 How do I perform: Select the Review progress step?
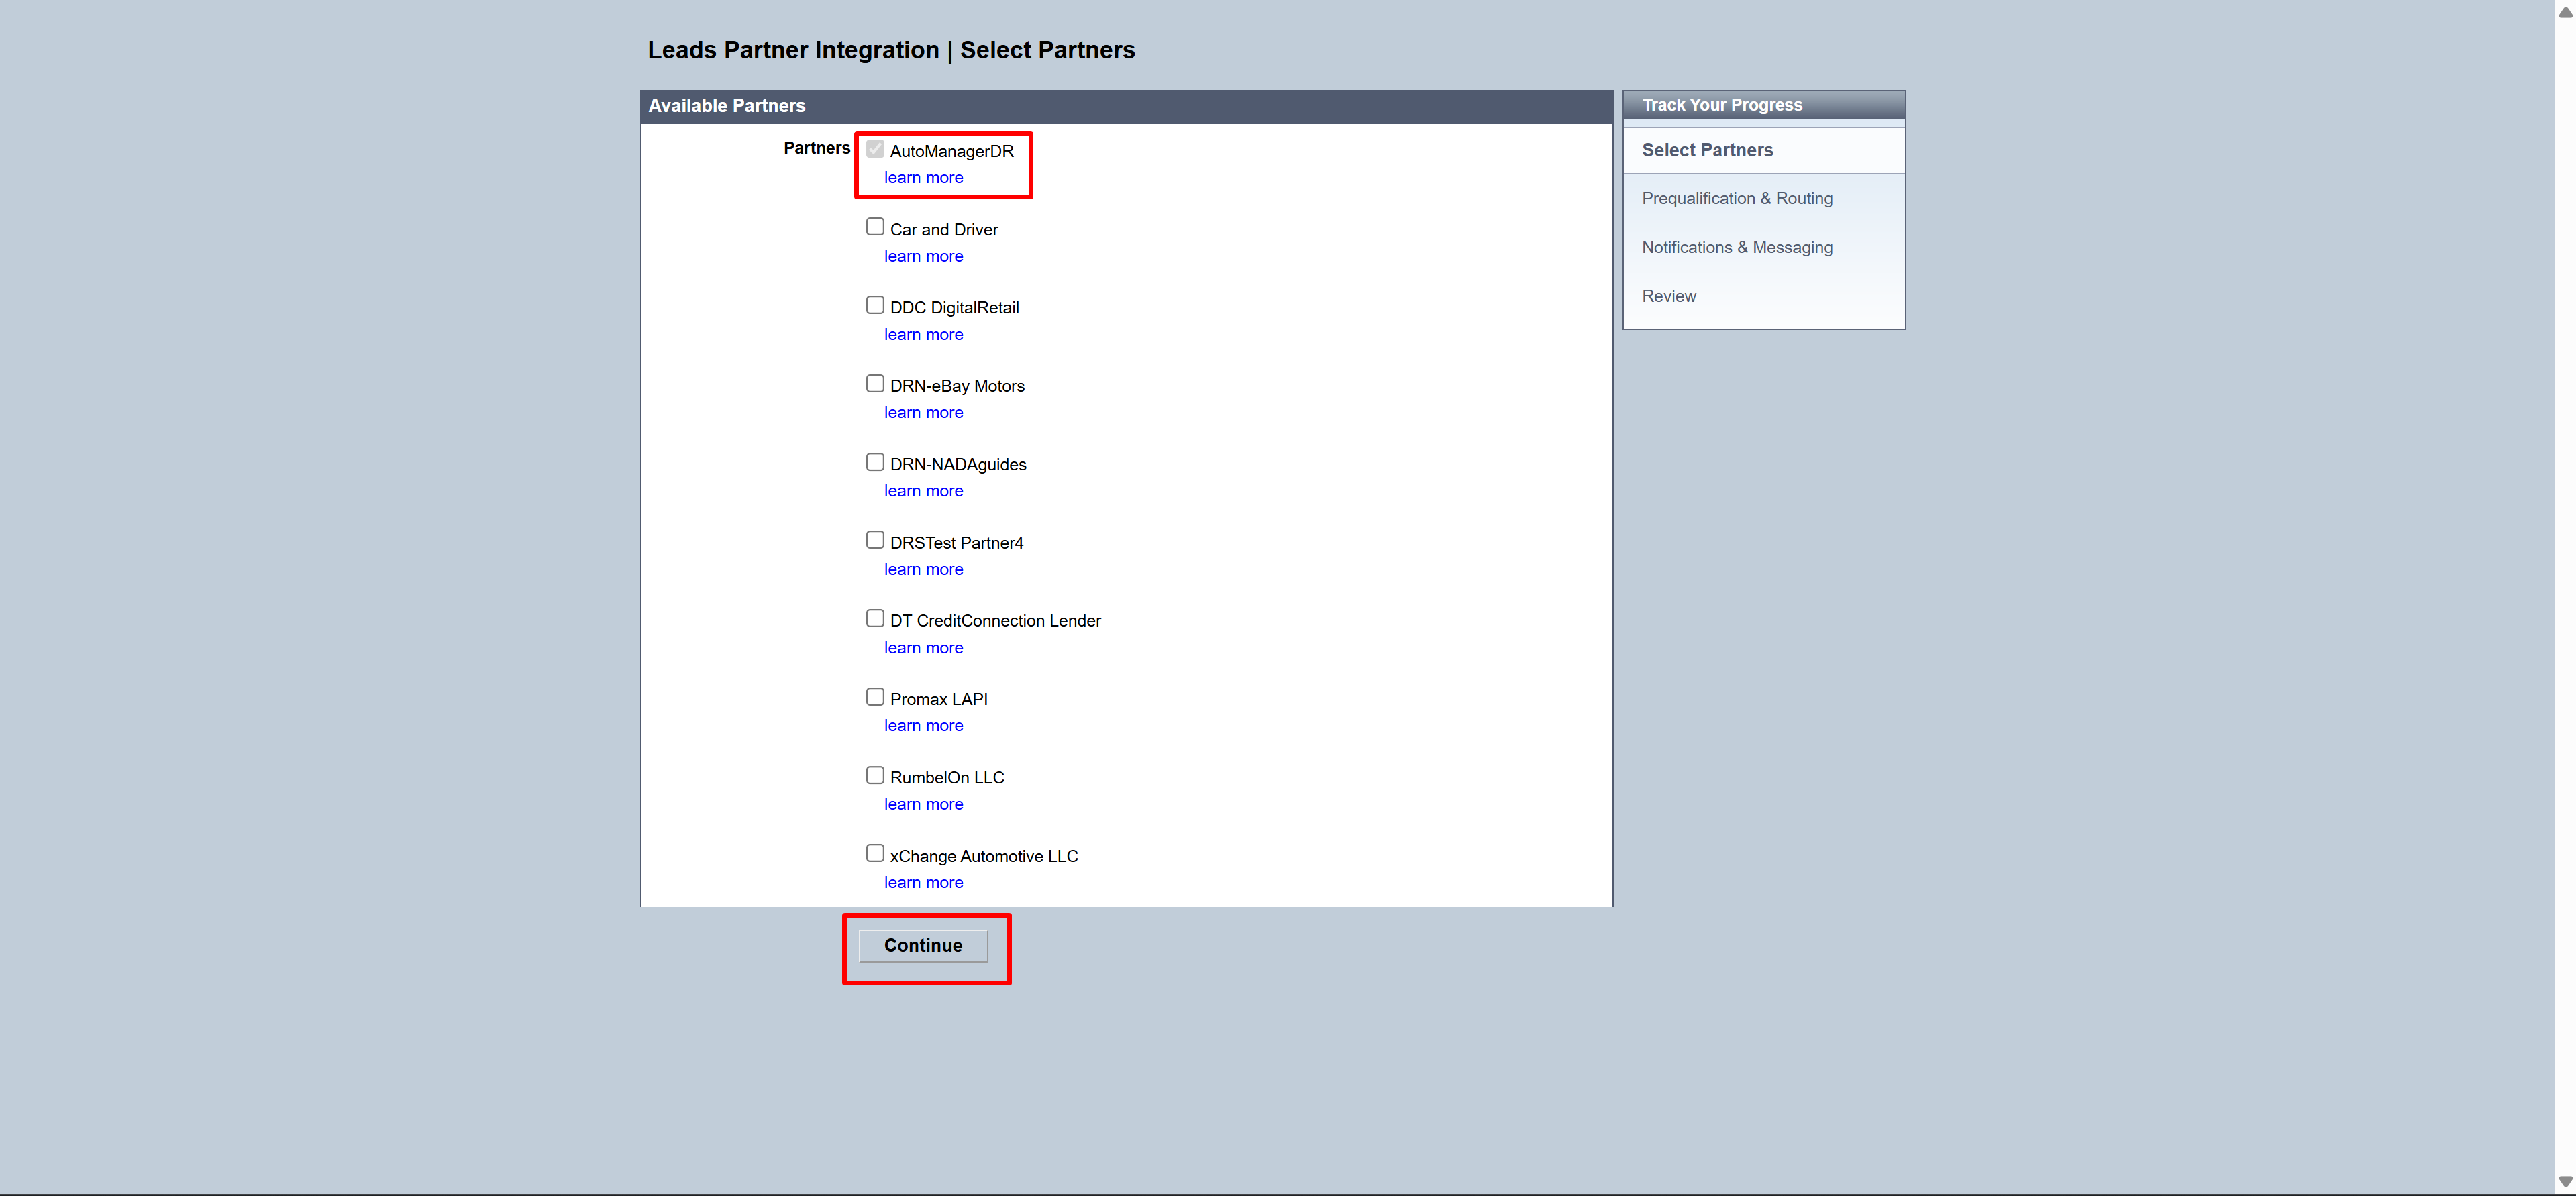coord(1669,296)
